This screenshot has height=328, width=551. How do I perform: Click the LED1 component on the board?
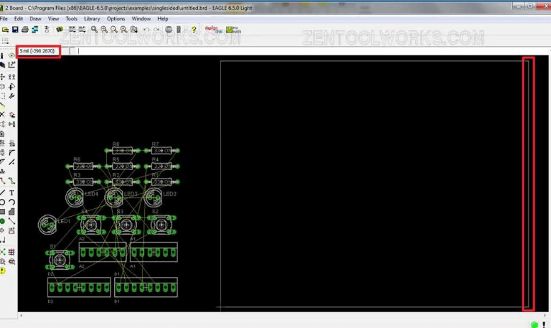47,225
